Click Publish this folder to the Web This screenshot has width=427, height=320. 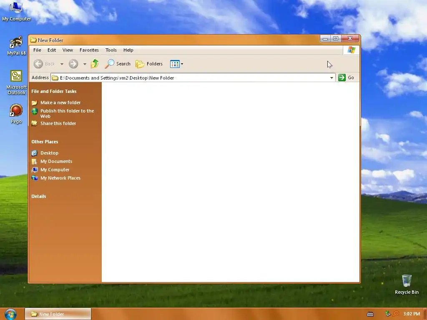(67, 113)
